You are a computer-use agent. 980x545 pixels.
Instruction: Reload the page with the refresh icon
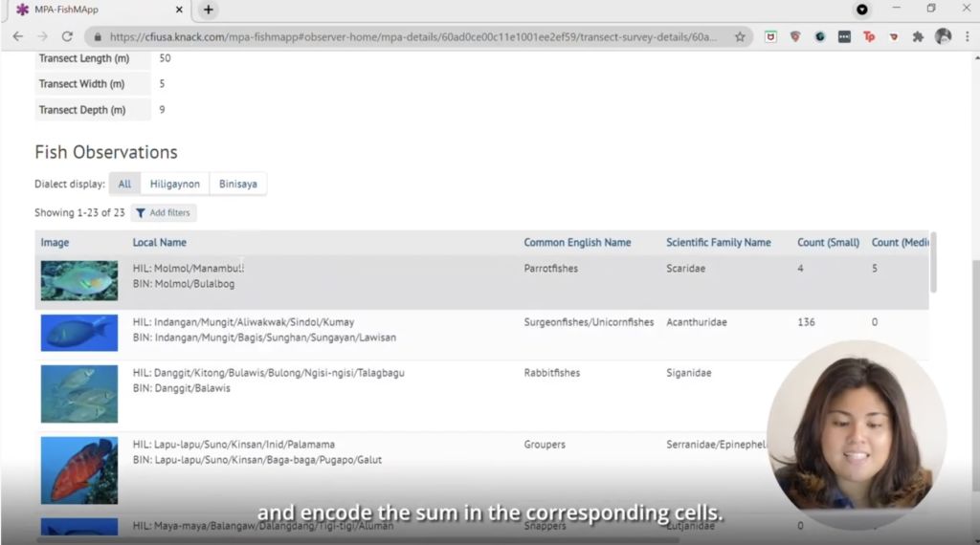[x=67, y=36]
